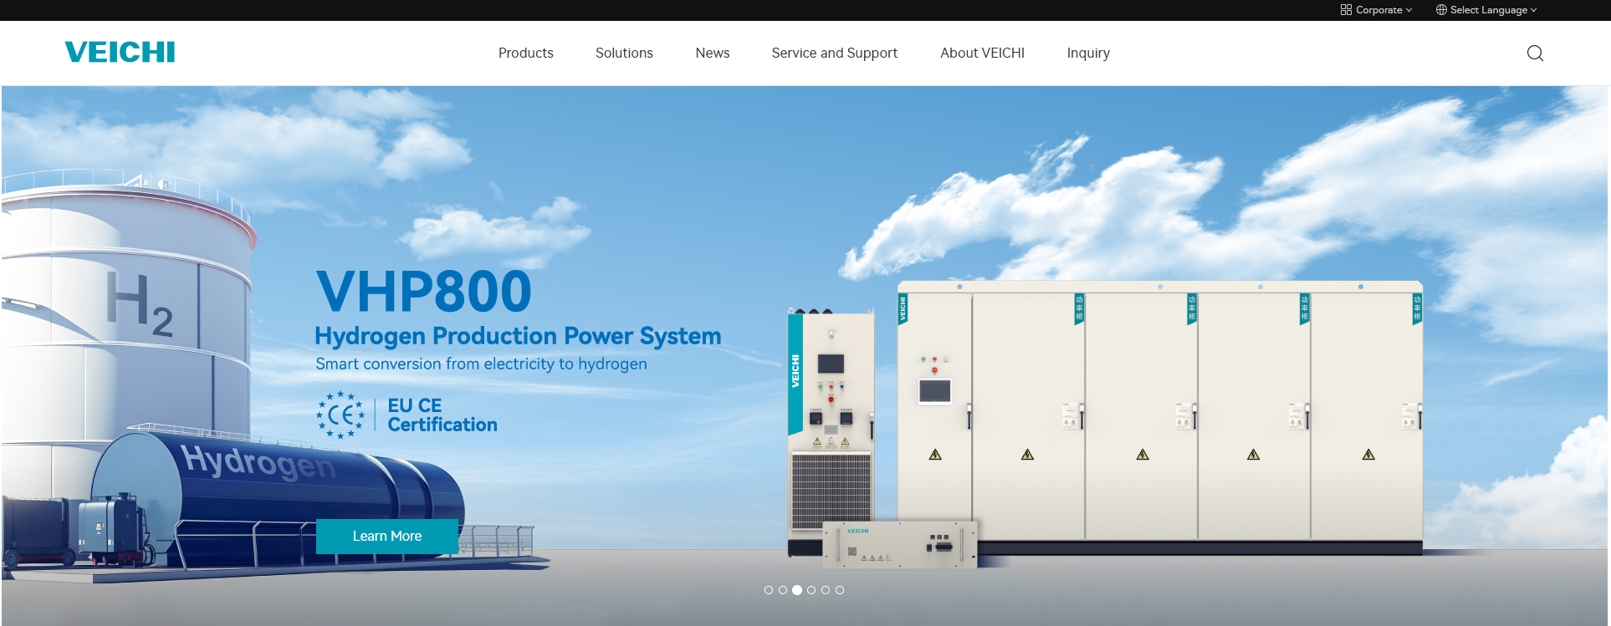
Task: Show the fifth carousel slide dot
Action: coord(826,590)
